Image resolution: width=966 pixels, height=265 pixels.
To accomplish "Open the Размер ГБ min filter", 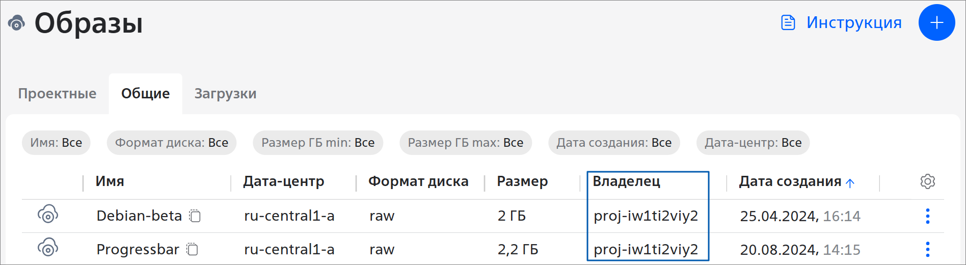I will coord(317,143).
